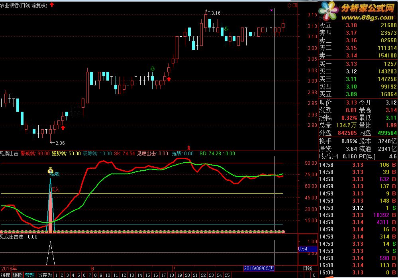Click the 农业银行(日线.前复权) chart title

pos(24,5)
